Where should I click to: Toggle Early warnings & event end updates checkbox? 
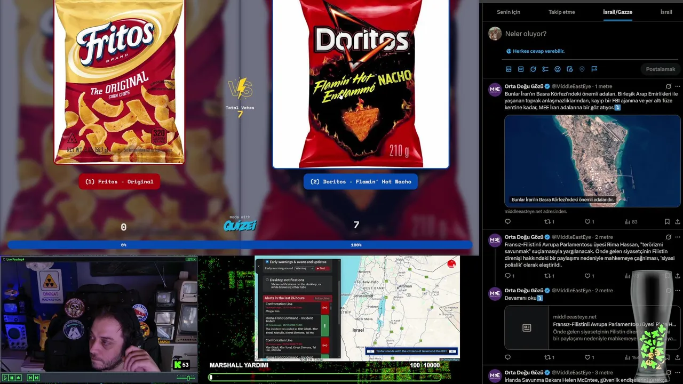[267, 262]
